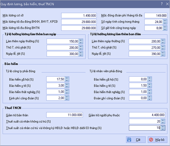
Task: Click daytime Ngày lễ, tết field
Action: click(62, 54)
